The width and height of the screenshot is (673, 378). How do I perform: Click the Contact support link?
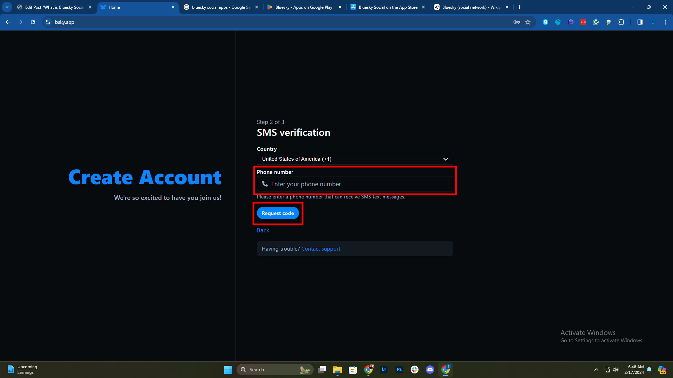point(320,249)
